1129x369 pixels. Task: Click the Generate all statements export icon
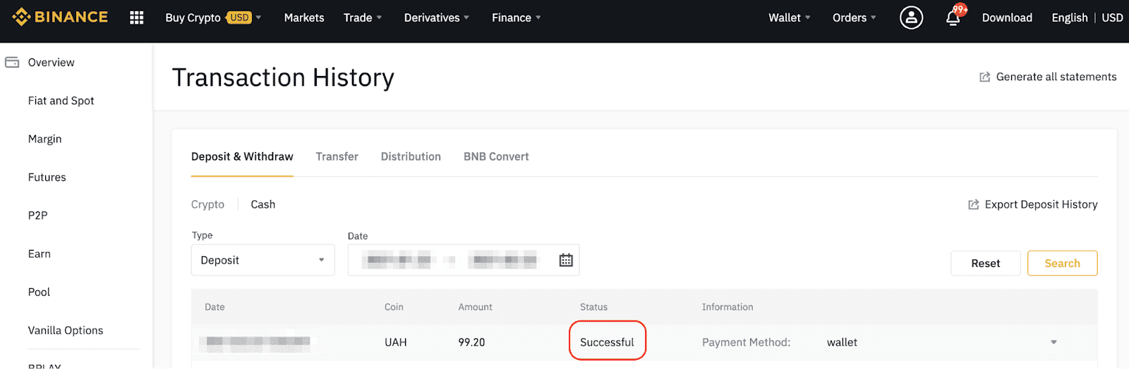[x=984, y=77]
